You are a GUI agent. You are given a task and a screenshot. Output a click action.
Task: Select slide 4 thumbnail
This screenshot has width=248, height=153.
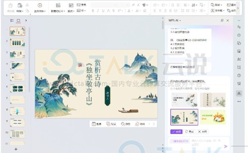coord(17,65)
